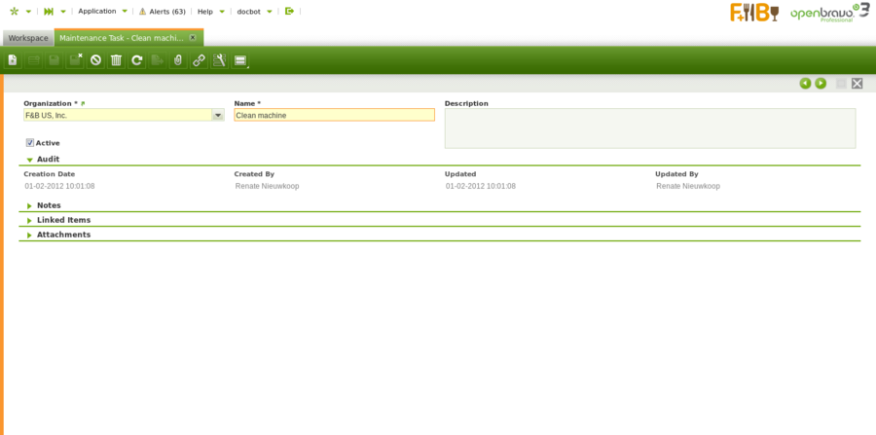The image size is (876, 435).
Task: Click the chain link toolbar icon
Action: click(199, 60)
